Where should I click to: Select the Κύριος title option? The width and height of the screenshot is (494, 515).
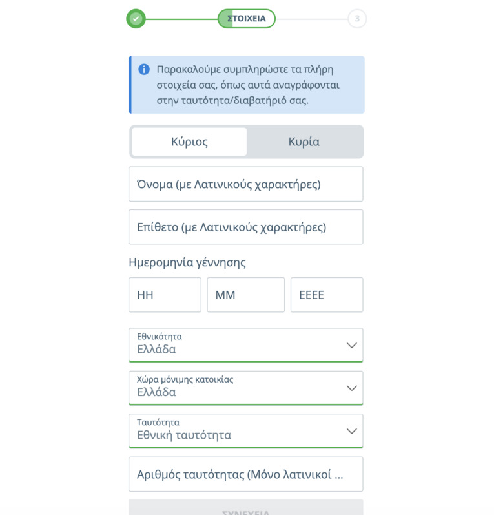tap(189, 142)
